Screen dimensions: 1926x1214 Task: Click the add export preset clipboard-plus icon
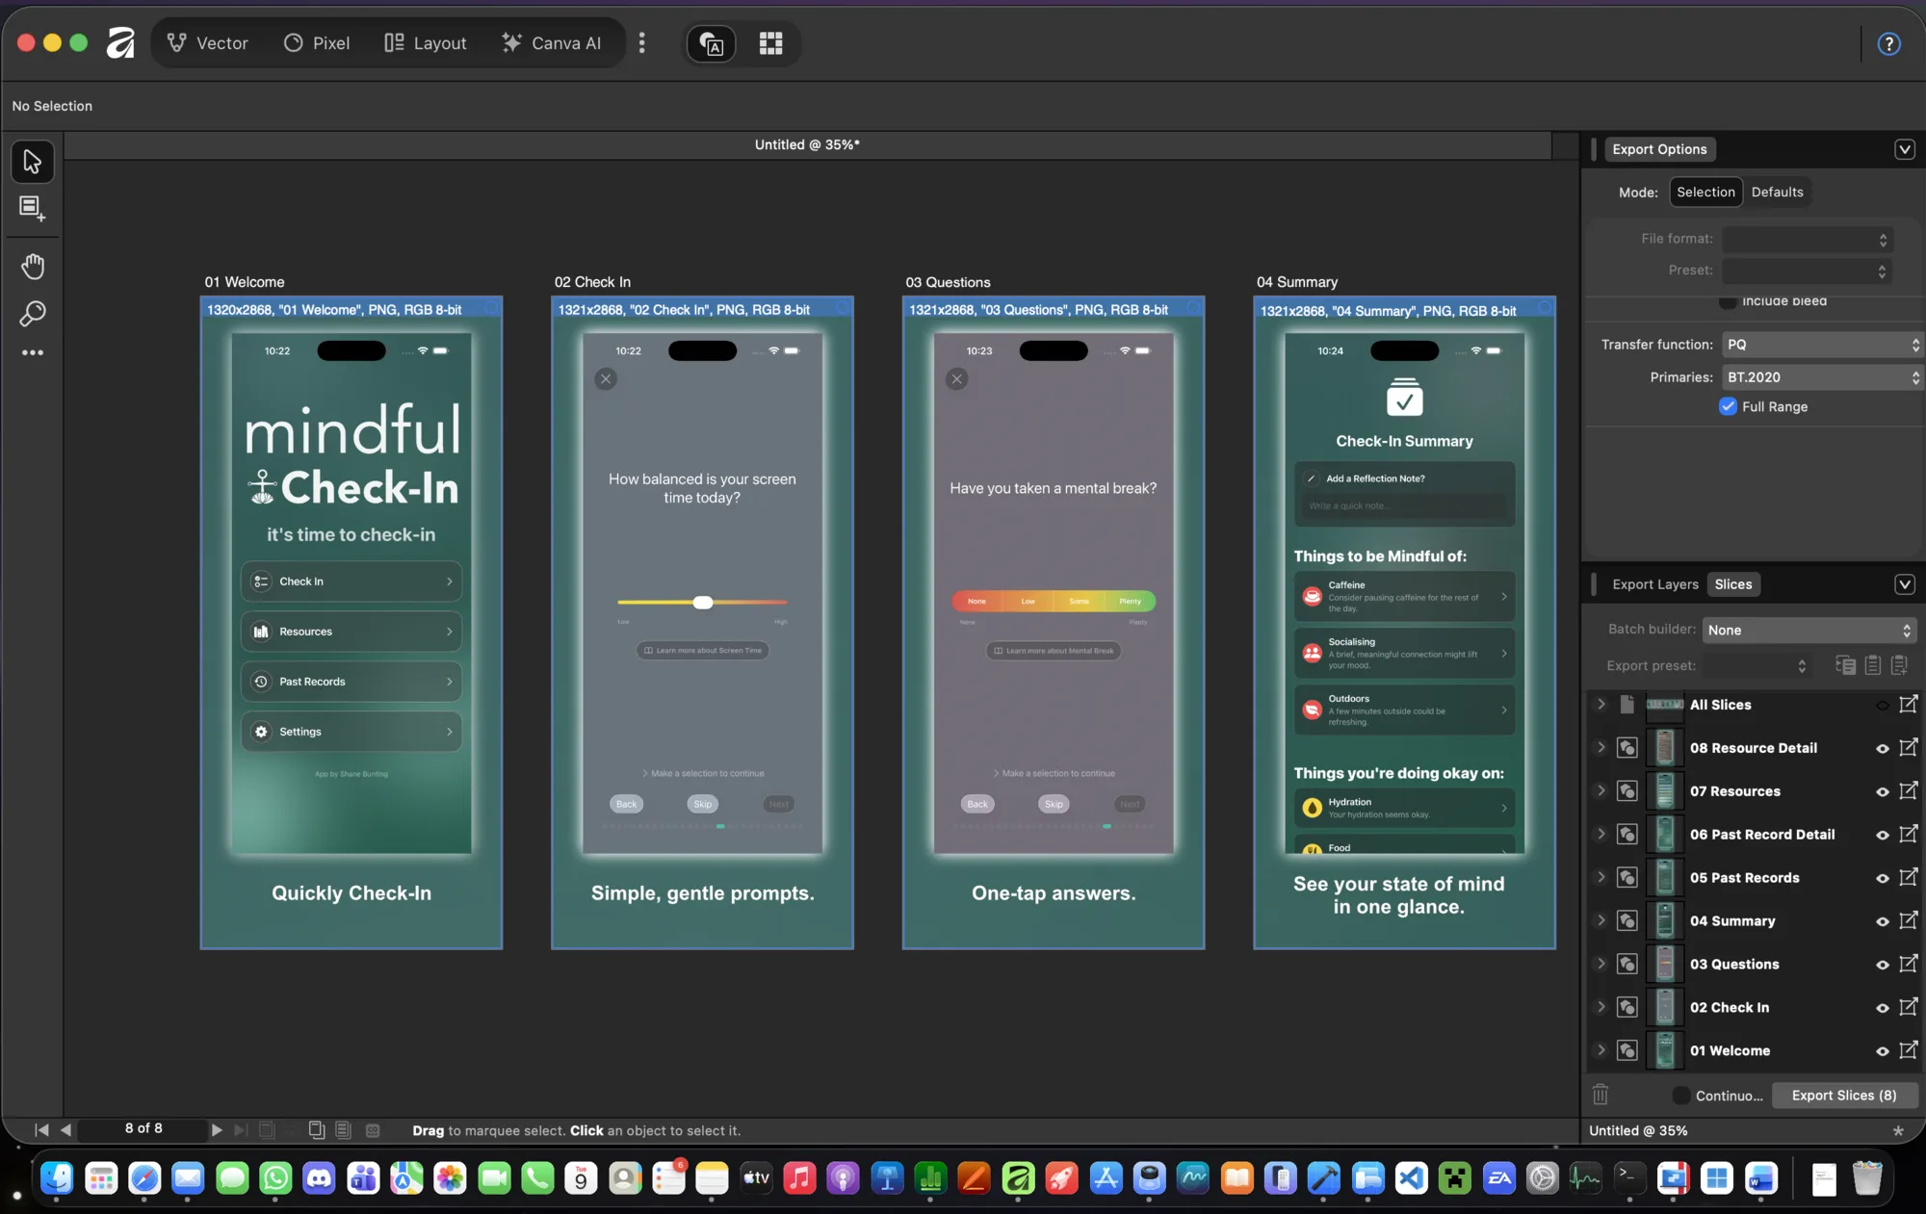point(1899,665)
